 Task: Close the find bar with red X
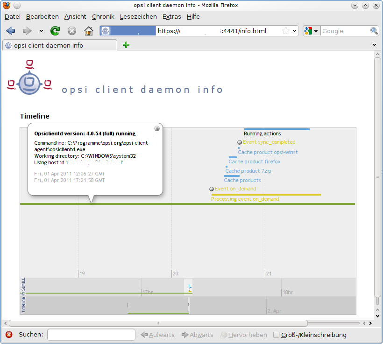[x=9, y=335]
